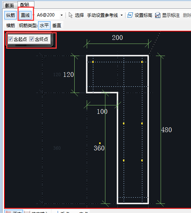Select the isolated yellow point above the 360 label

(100, 143)
